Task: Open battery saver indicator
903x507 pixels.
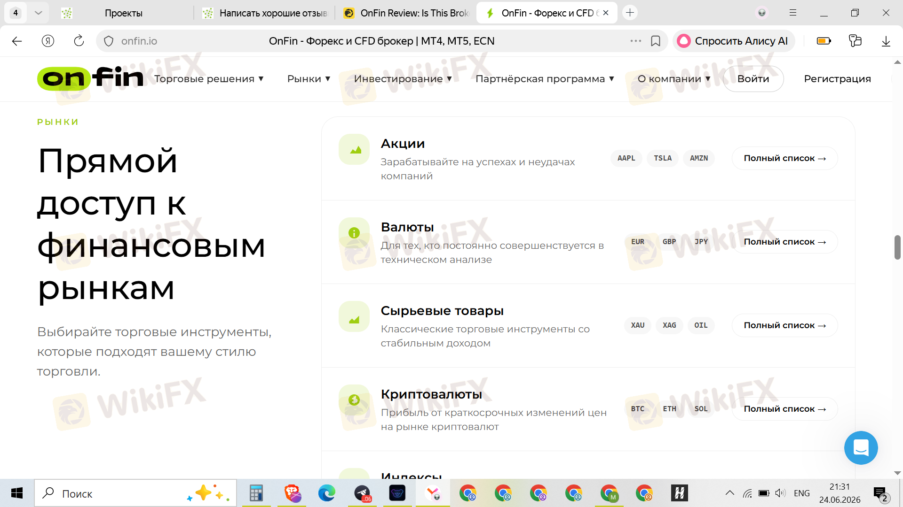Action: pos(824,41)
